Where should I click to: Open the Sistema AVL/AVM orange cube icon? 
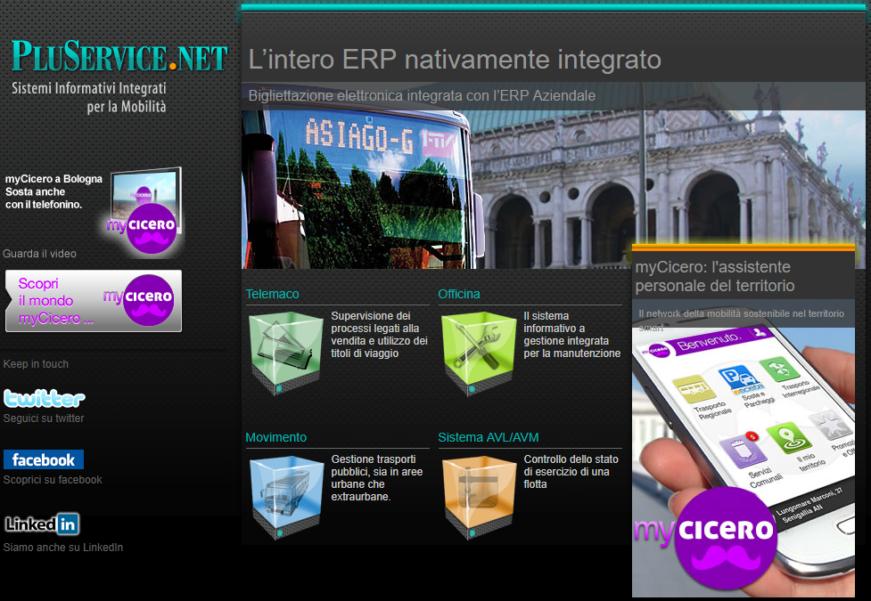(x=478, y=497)
